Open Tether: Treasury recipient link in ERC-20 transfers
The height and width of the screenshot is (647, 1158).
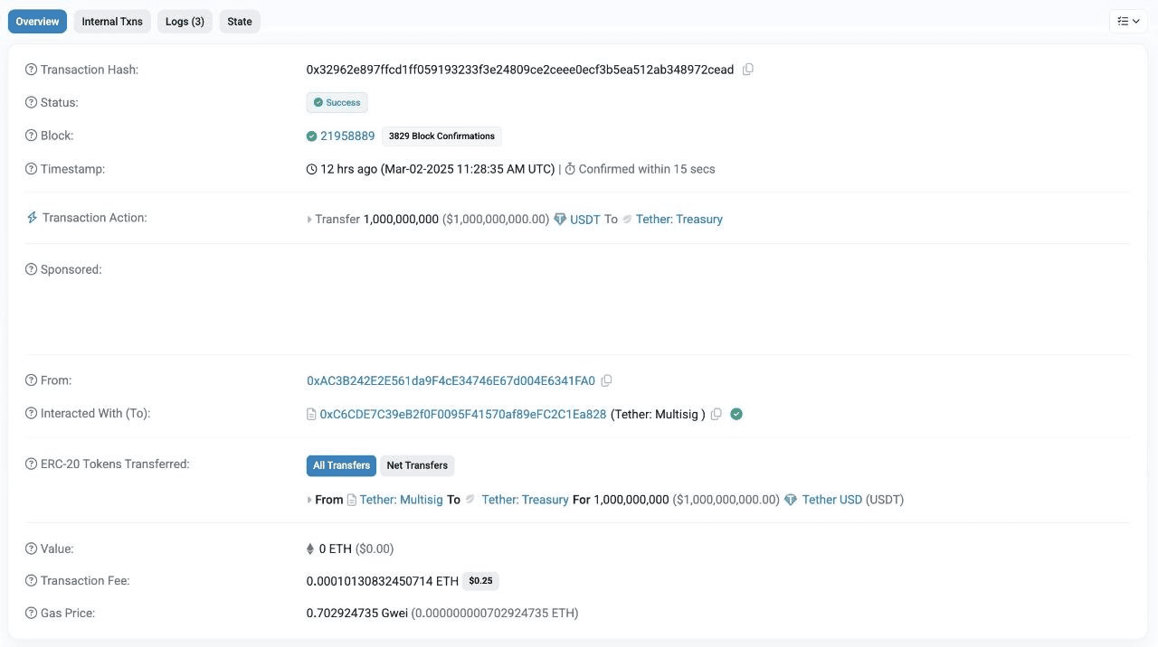click(x=526, y=500)
